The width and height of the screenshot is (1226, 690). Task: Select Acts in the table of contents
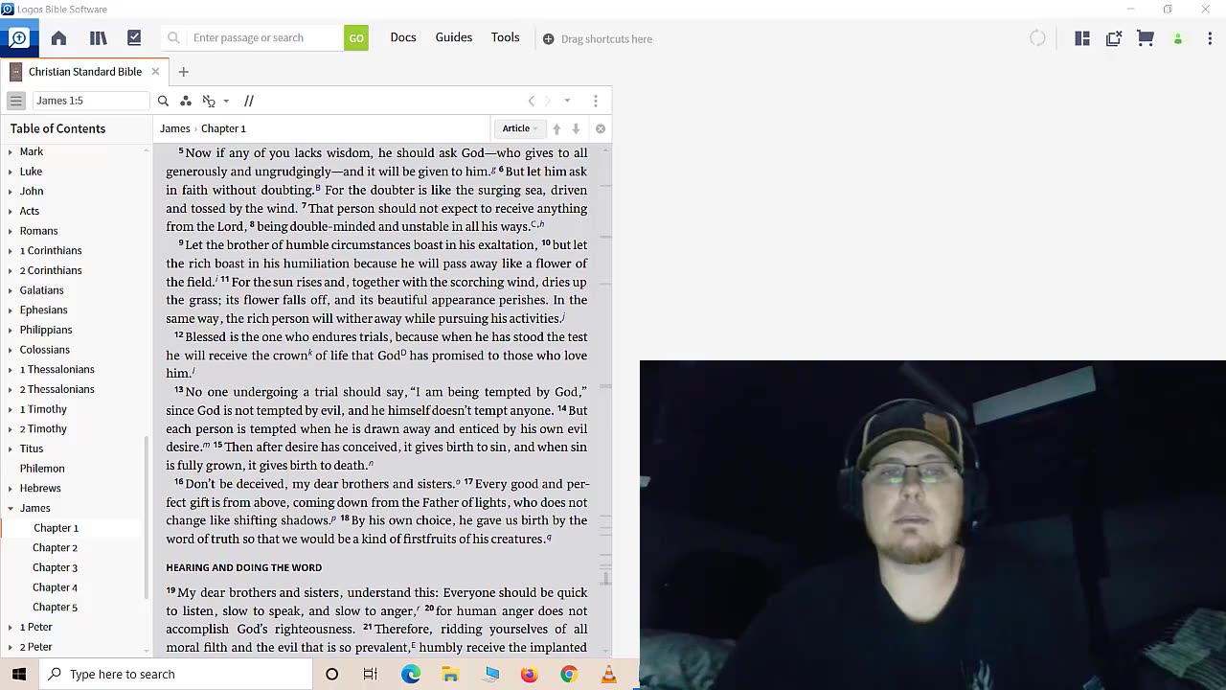(30, 211)
